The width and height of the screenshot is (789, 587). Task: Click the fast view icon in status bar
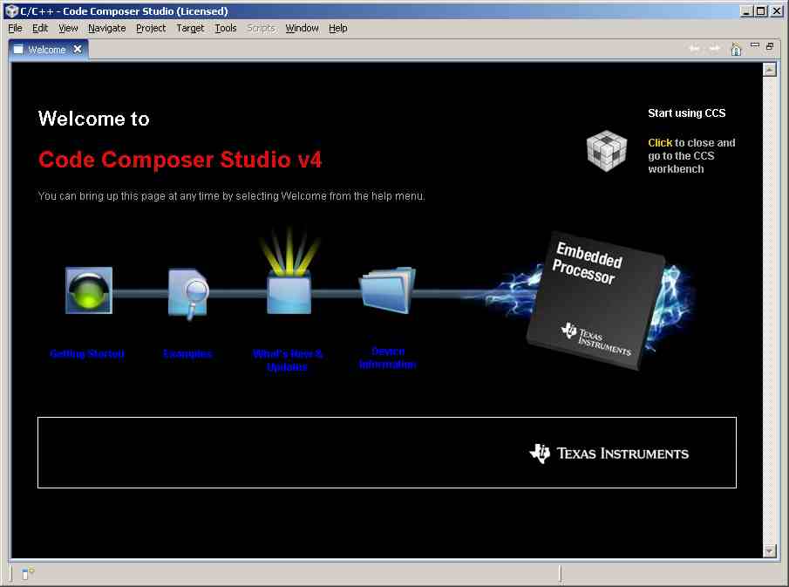tap(28, 572)
